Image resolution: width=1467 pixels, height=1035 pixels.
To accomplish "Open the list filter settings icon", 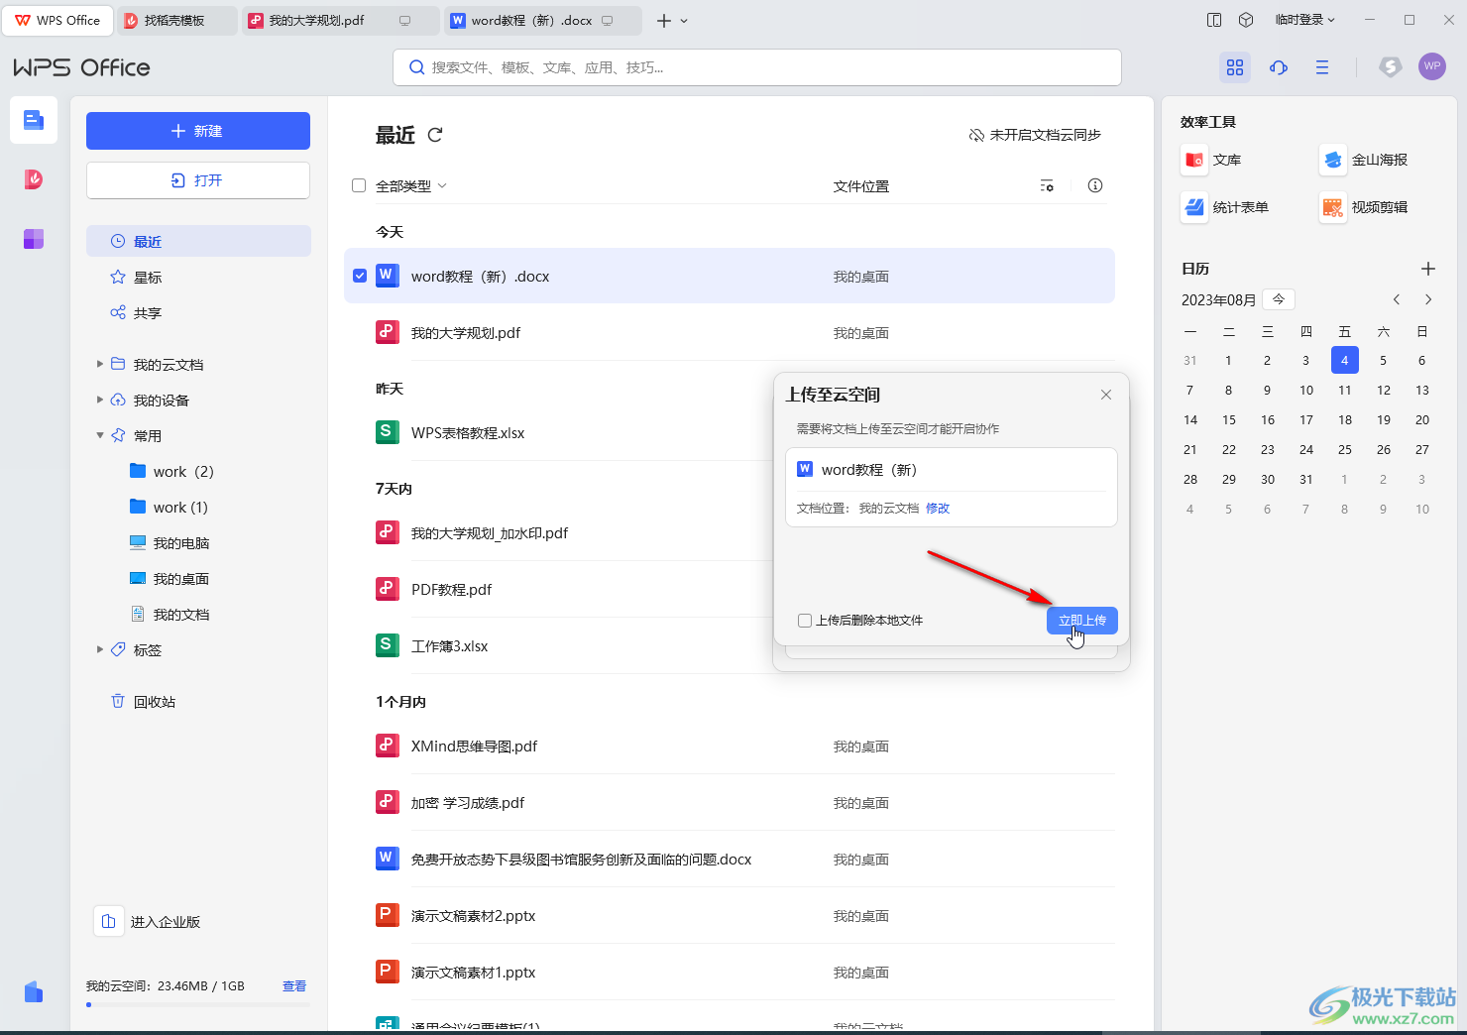I will click(1047, 185).
